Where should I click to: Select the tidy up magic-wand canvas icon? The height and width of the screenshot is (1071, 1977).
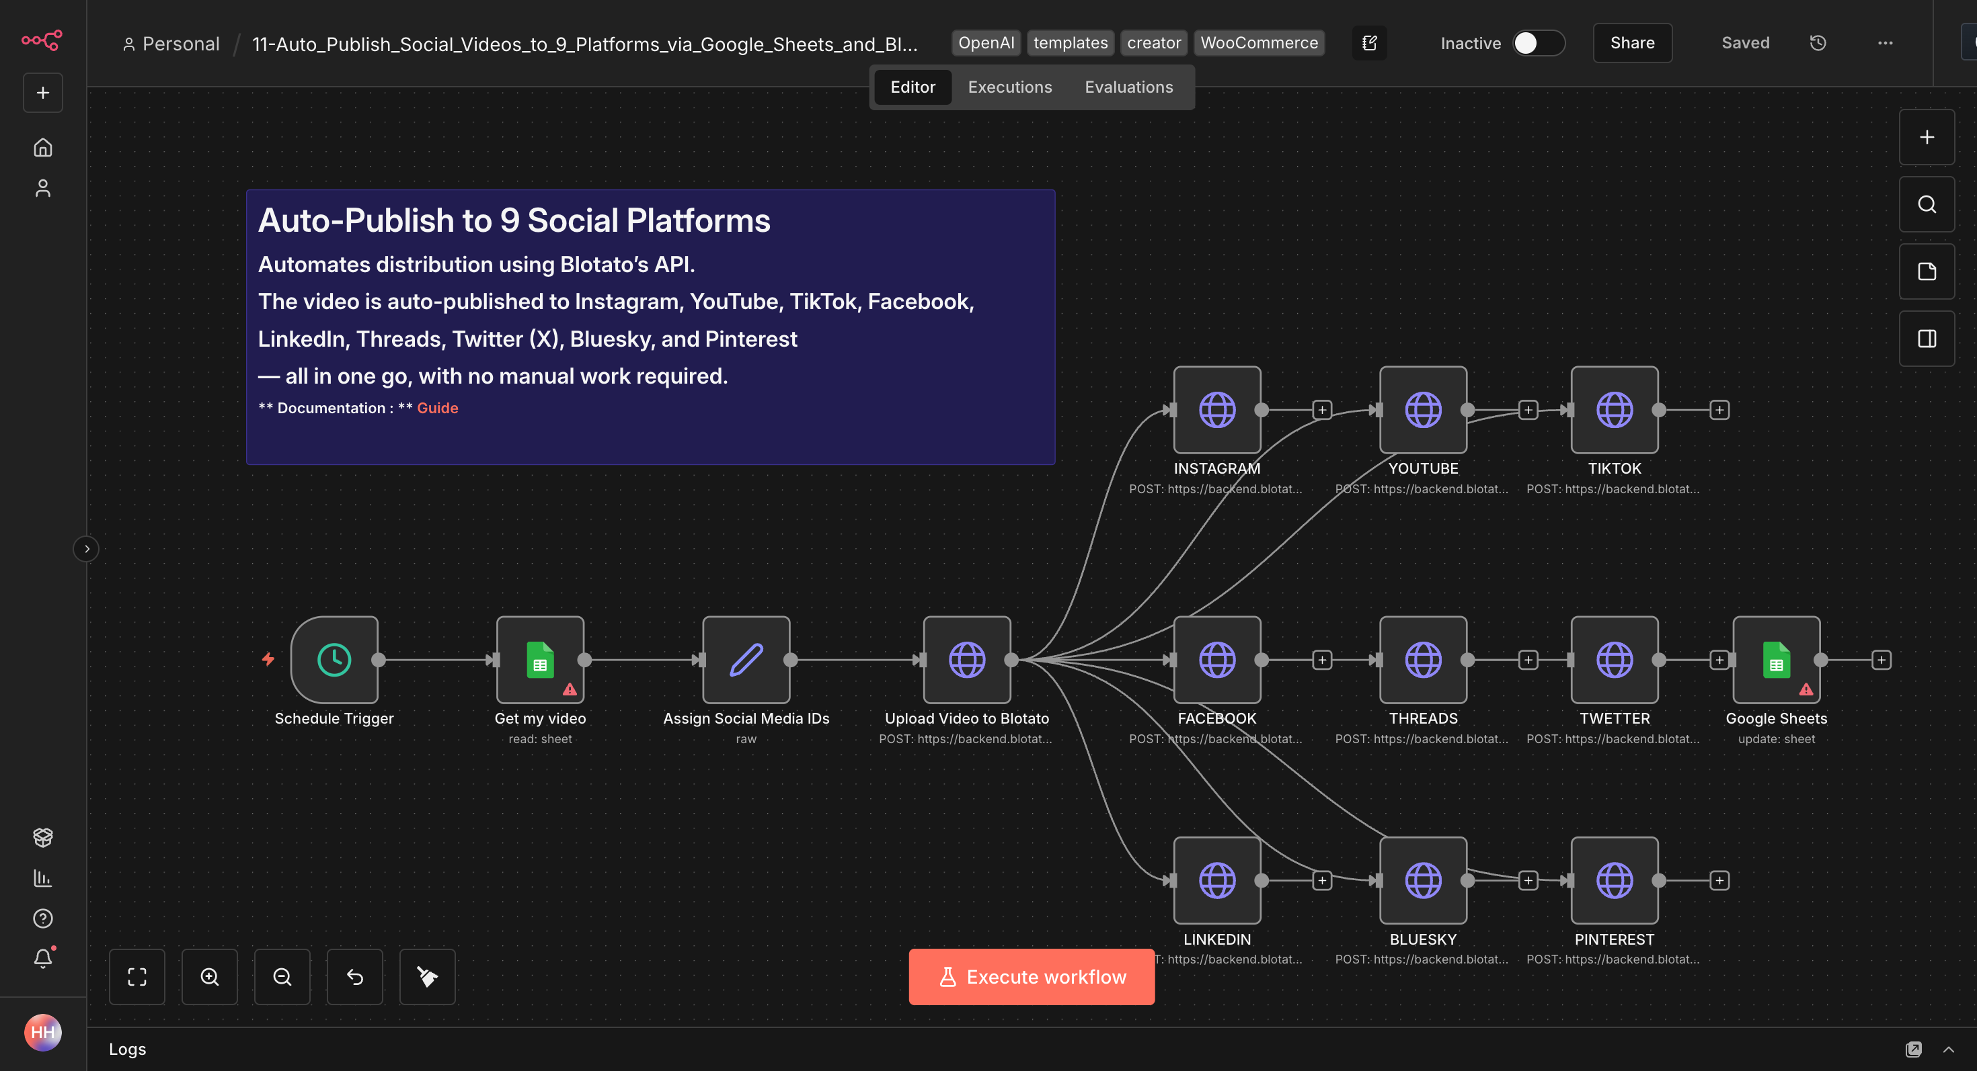[428, 977]
